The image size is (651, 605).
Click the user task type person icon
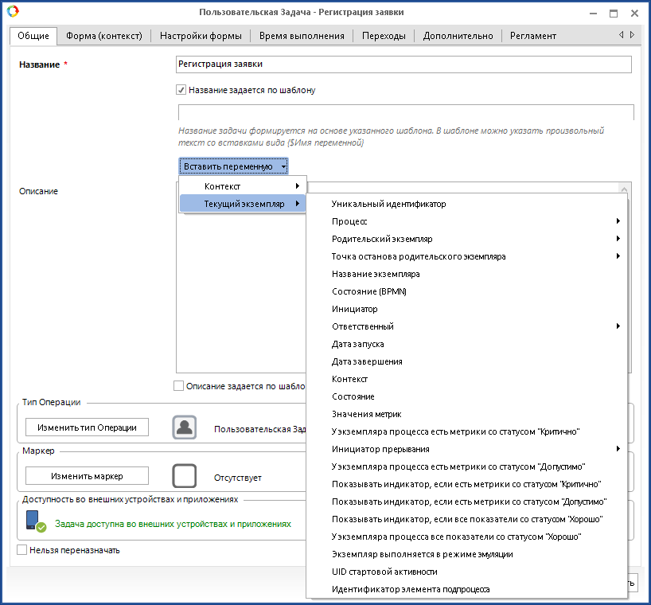coord(185,427)
